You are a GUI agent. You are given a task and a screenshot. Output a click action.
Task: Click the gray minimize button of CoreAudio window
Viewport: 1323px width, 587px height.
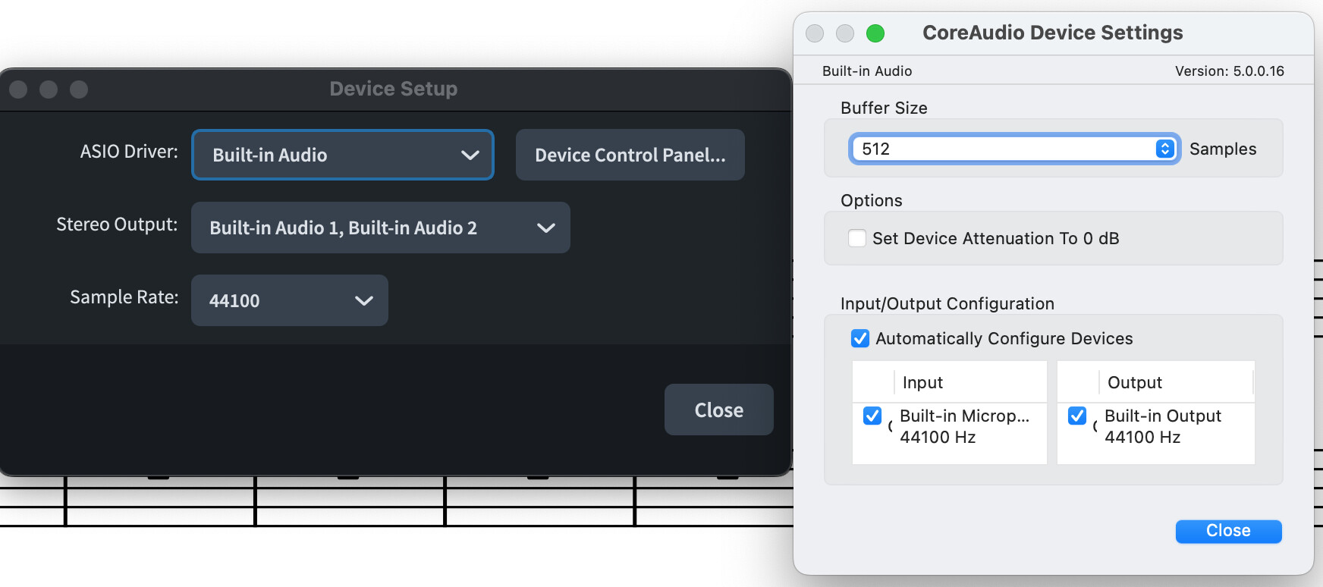pos(845,33)
